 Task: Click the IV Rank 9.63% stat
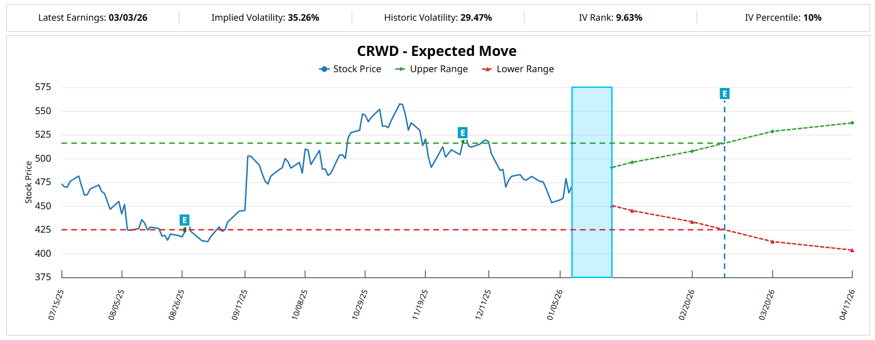point(611,18)
